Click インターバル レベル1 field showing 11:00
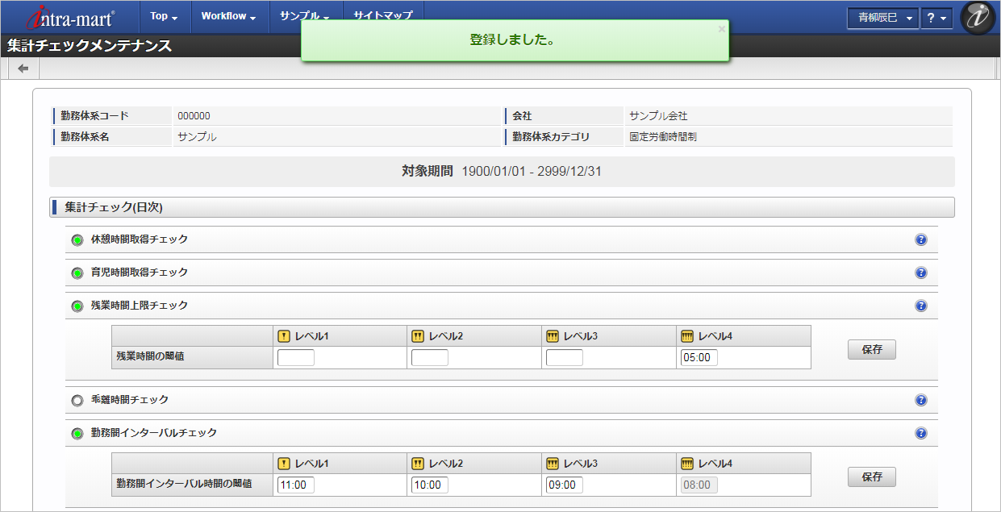Viewport: 1001px width, 512px height. pyautogui.click(x=296, y=485)
